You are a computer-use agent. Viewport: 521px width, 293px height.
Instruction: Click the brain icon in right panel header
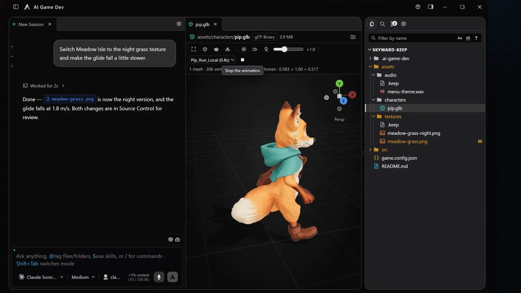[x=404, y=24]
